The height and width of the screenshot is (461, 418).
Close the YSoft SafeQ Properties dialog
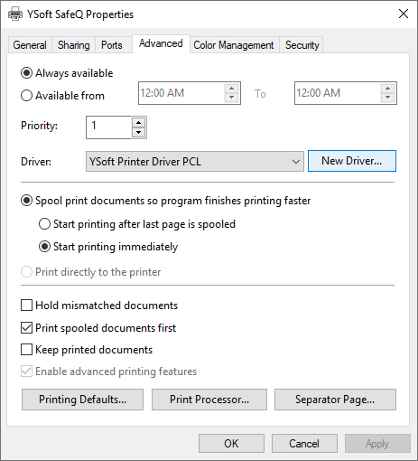click(x=404, y=14)
